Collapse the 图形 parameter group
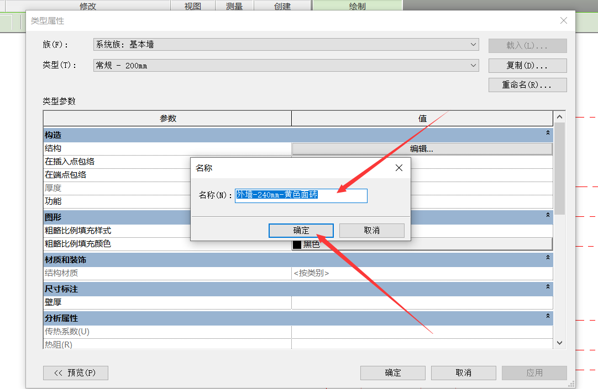Viewport: 598px width, 389px height. [x=548, y=216]
